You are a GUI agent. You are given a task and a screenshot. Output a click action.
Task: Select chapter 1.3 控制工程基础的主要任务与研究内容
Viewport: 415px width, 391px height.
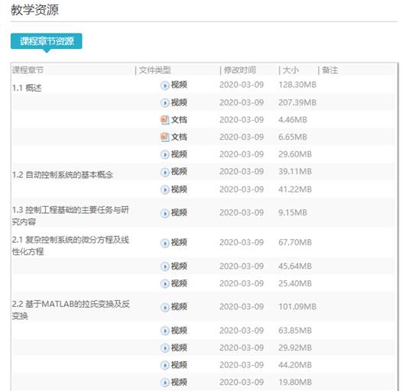[70, 215]
